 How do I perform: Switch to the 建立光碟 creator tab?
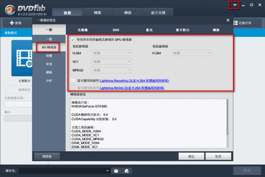tap(158, 13)
